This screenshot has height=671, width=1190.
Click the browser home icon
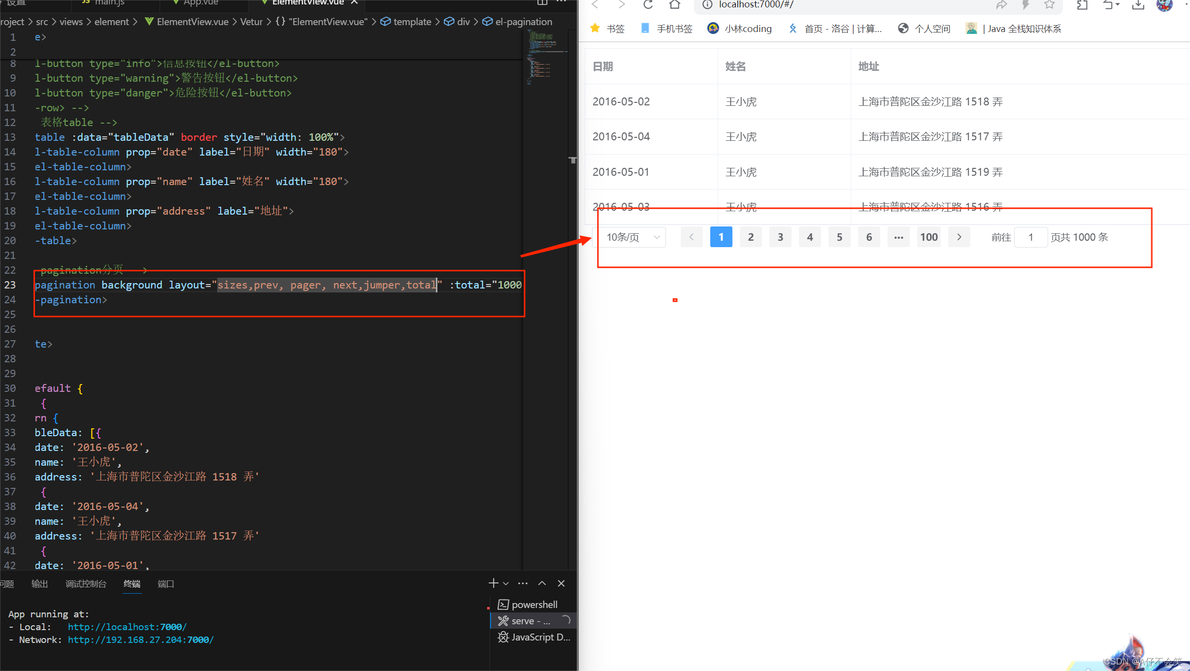(x=674, y=5)
